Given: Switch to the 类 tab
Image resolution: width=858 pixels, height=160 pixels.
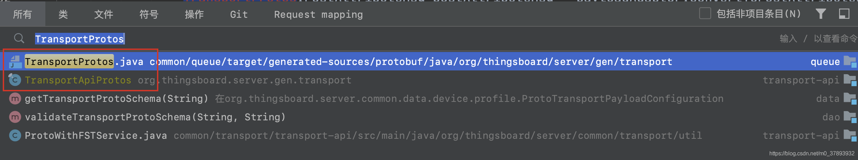Looking at the screenshot, I should click(x=63, y=14).
